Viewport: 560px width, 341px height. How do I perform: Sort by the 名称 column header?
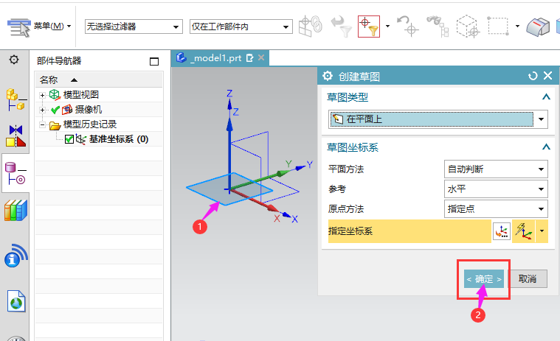click(x=99, y=80)
